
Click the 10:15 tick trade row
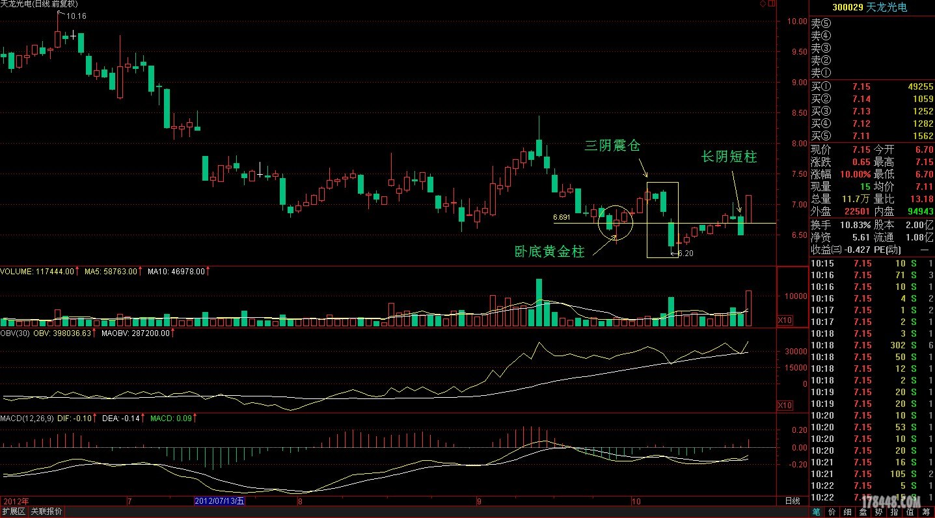[872, 263]
